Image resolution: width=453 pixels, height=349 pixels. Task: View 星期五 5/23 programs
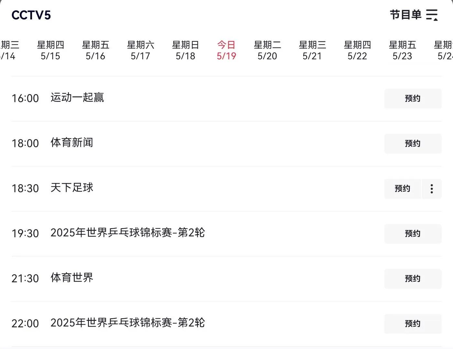click(x=402, y=50)
